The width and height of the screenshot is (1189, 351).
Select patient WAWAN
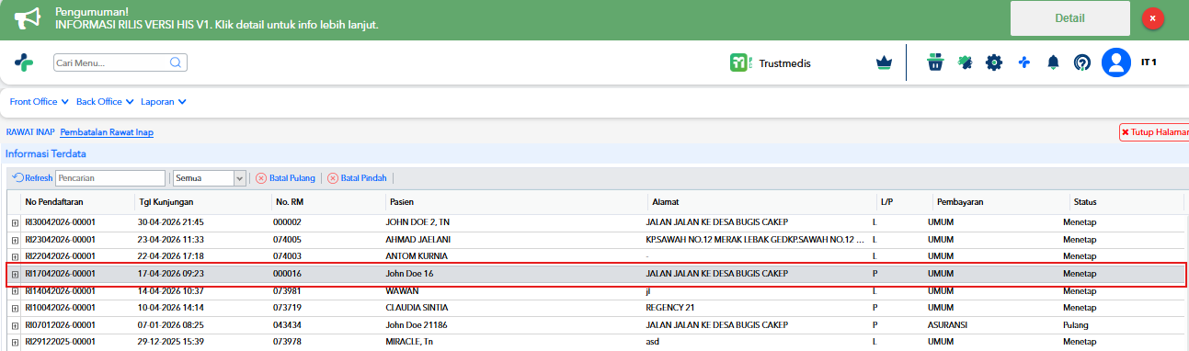click(402, 291)
